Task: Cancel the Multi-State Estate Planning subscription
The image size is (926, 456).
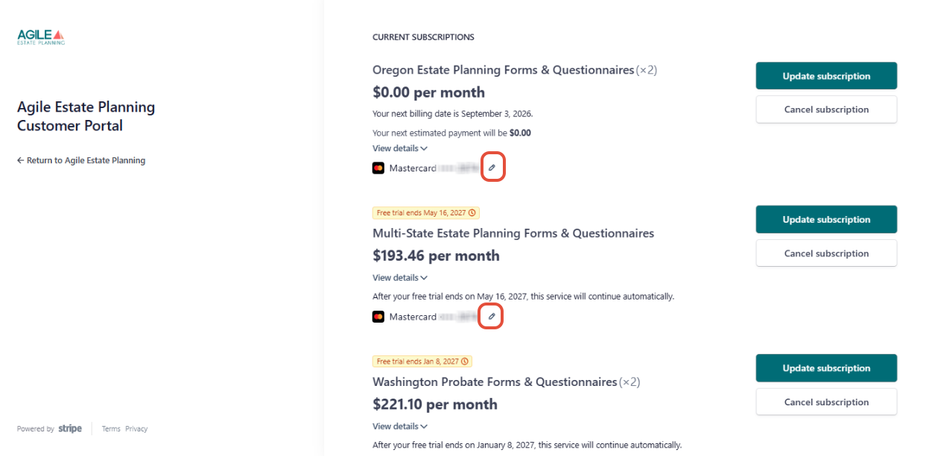Action: pos(826,253)
